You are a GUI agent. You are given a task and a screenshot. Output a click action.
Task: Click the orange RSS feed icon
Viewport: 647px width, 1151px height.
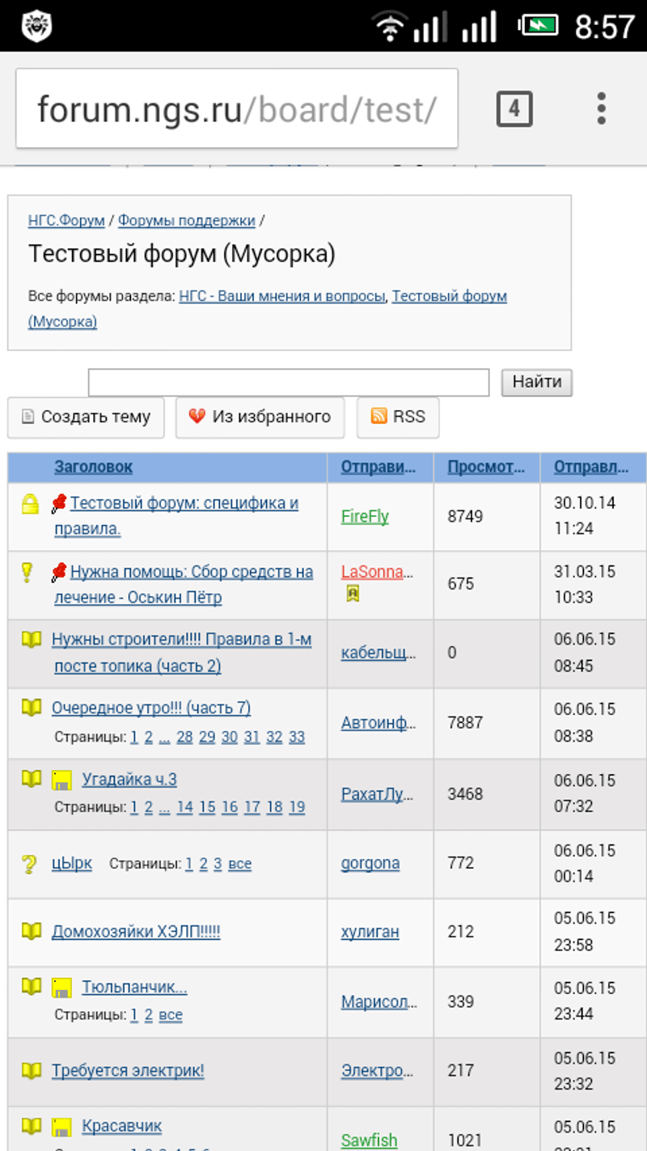pos(378,416)
